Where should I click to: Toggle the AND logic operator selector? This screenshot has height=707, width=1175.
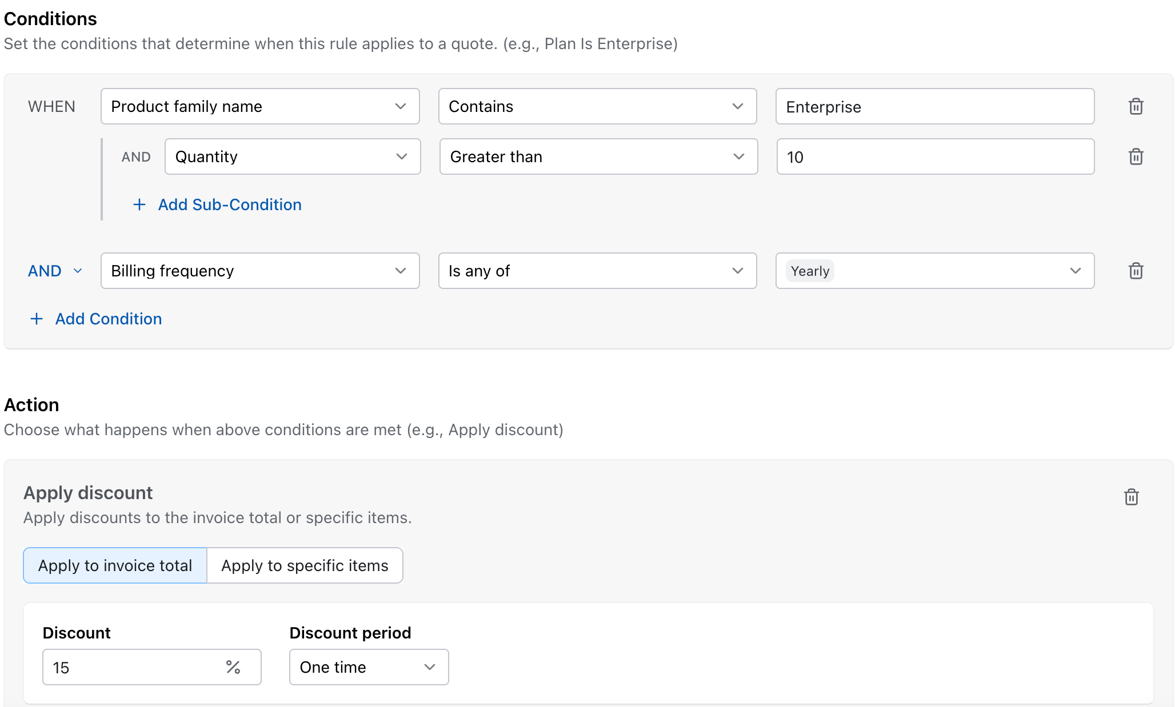(55, 271)
